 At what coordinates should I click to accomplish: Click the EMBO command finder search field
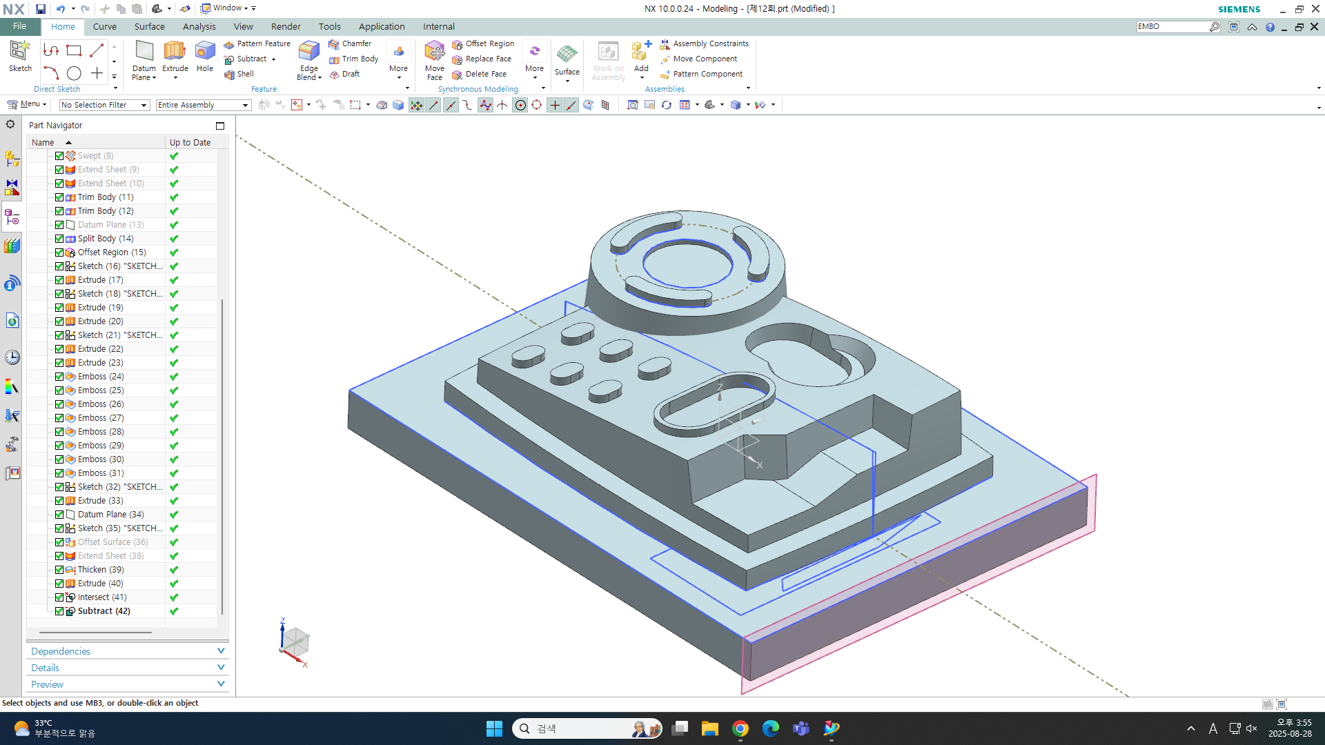[x=1171, y=26]
